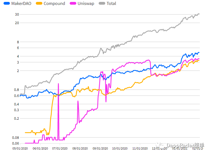Click the y-axis value 8
Viewport: 211px width, 155px height.
coord(18,42)
